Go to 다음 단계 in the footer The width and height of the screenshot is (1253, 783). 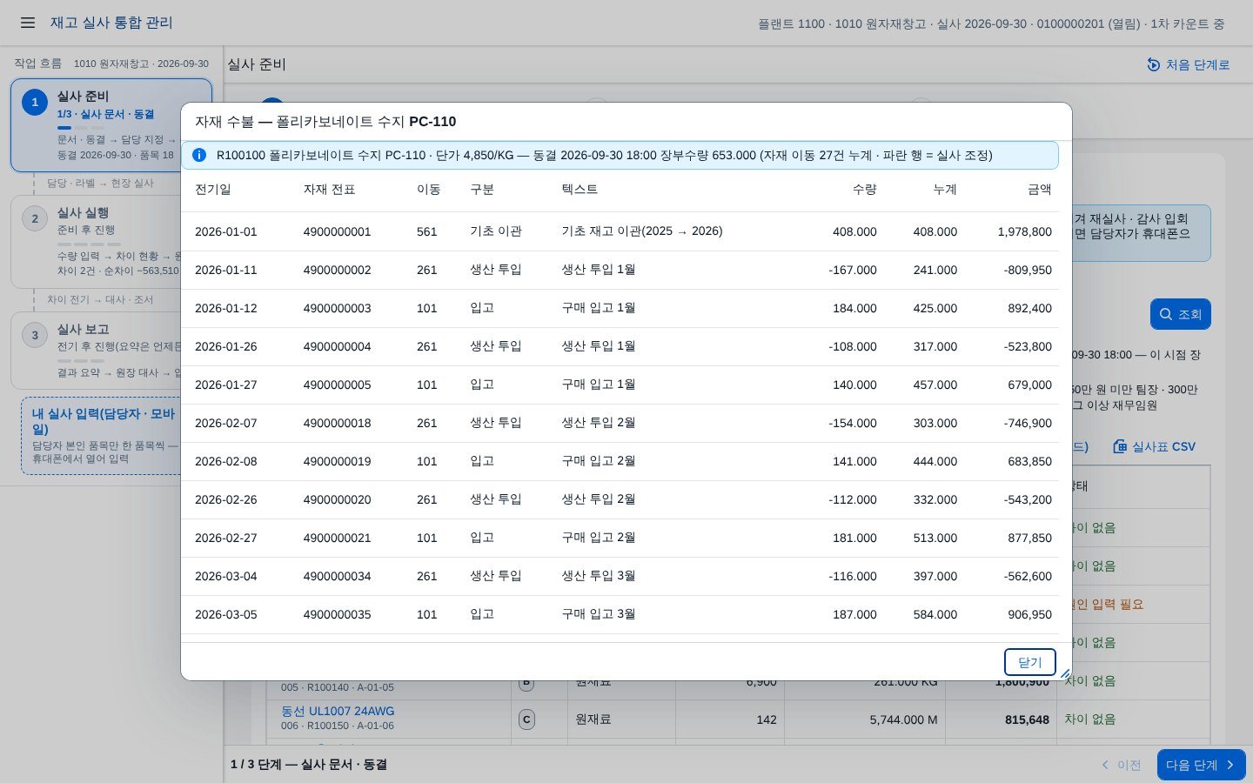tap(1201, 765)
